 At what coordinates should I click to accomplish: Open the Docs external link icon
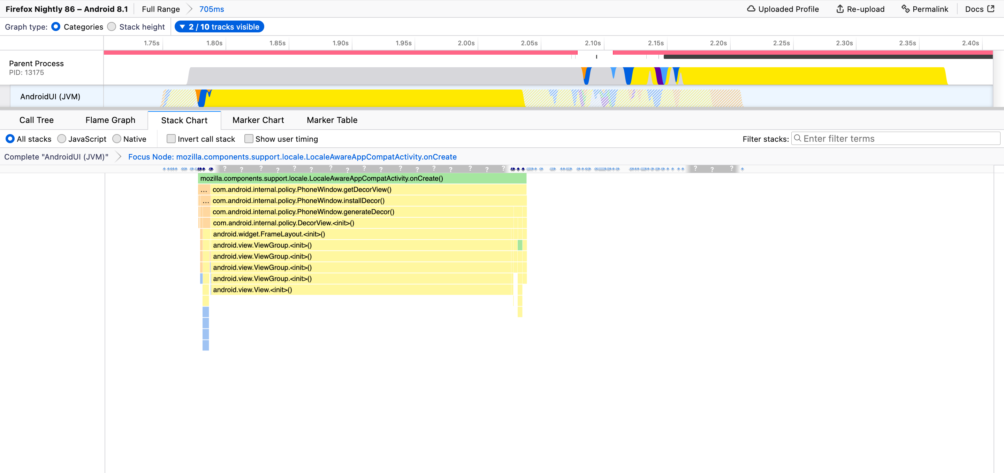[x=991, y=9]
